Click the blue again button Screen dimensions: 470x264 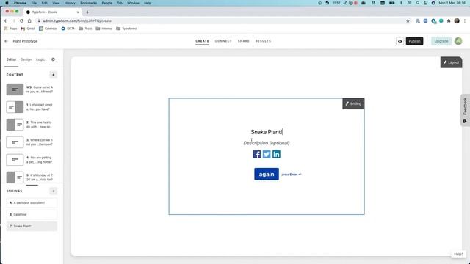pos(267,175)
